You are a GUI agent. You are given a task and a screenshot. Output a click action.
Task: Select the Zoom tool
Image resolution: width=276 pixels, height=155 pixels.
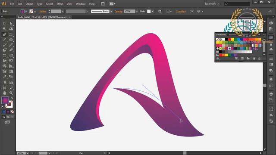11,93
